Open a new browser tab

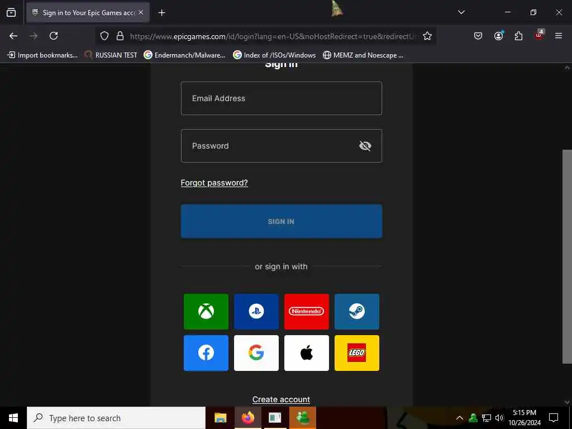point(161,13)
